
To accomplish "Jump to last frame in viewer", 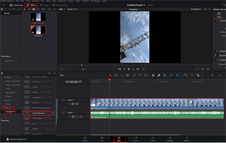I will click(138, 69).
